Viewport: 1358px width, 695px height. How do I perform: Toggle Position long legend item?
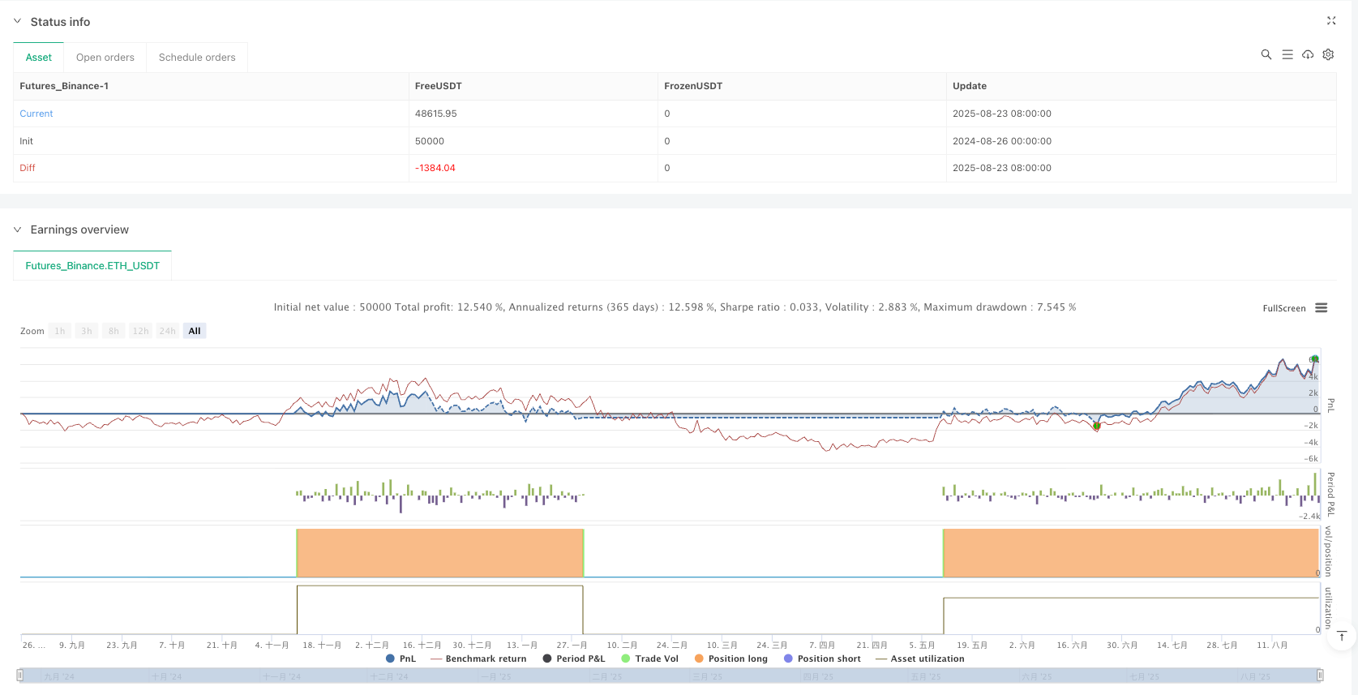(x=730, y=659)
